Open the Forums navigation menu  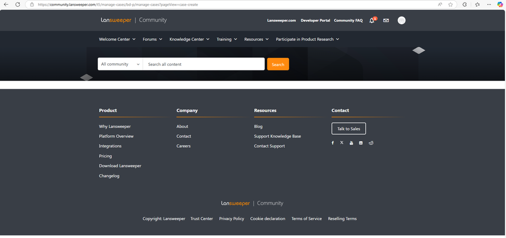tap(152, 39)
